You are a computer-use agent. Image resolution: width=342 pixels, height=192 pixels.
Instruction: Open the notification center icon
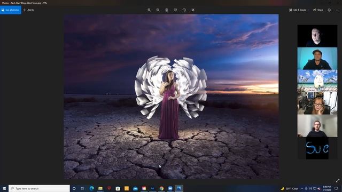336,188
